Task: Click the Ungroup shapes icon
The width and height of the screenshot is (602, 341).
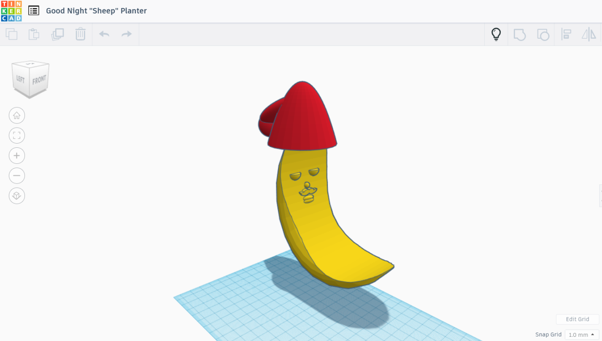Action: click(x=543, y=35)
